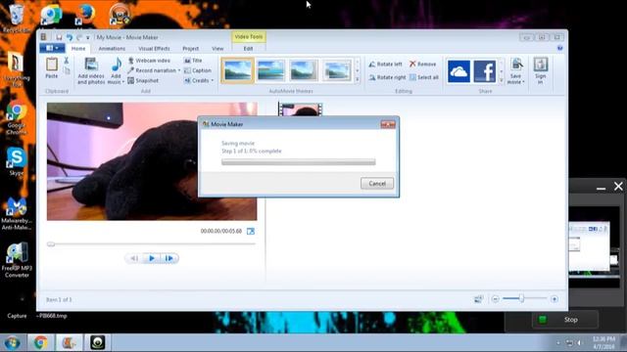
Task: Open Malwarebytes Anti-Malware desktop icon
Action: [x=17, y=213]
